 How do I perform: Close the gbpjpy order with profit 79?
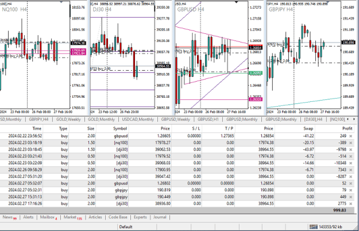click(x=350, y=190)
